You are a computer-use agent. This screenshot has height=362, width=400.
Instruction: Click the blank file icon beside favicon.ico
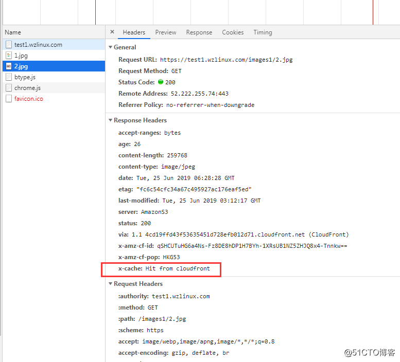click(x=9, y=99)
